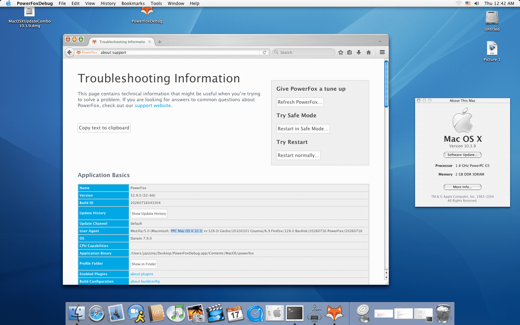
Task: Open the about:buildconfig link
Action: pyautogui.click(x=145, y=281)
